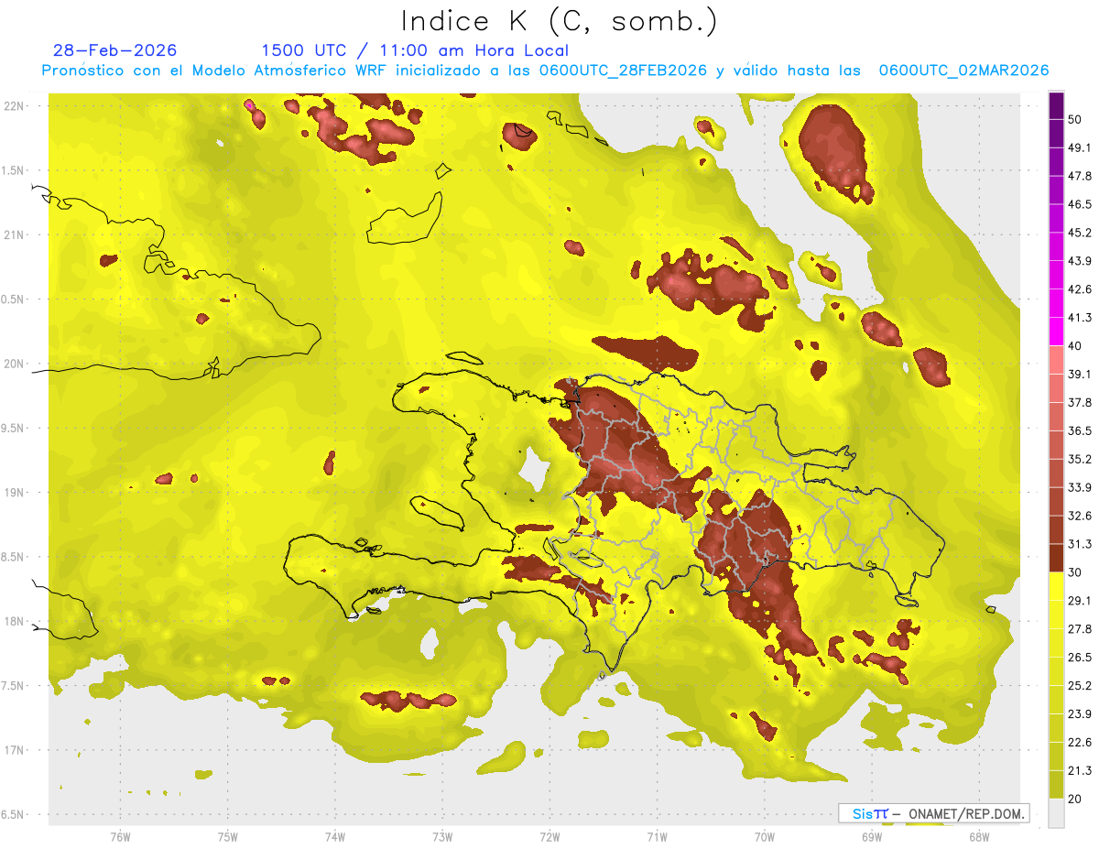Click the latitude label '18N'
The width and height of the screenshot is (1099, 849).
(15, 622)
